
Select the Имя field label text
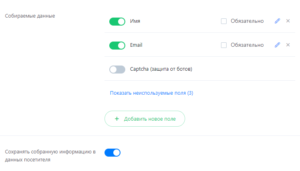click(x=135, y=21)
